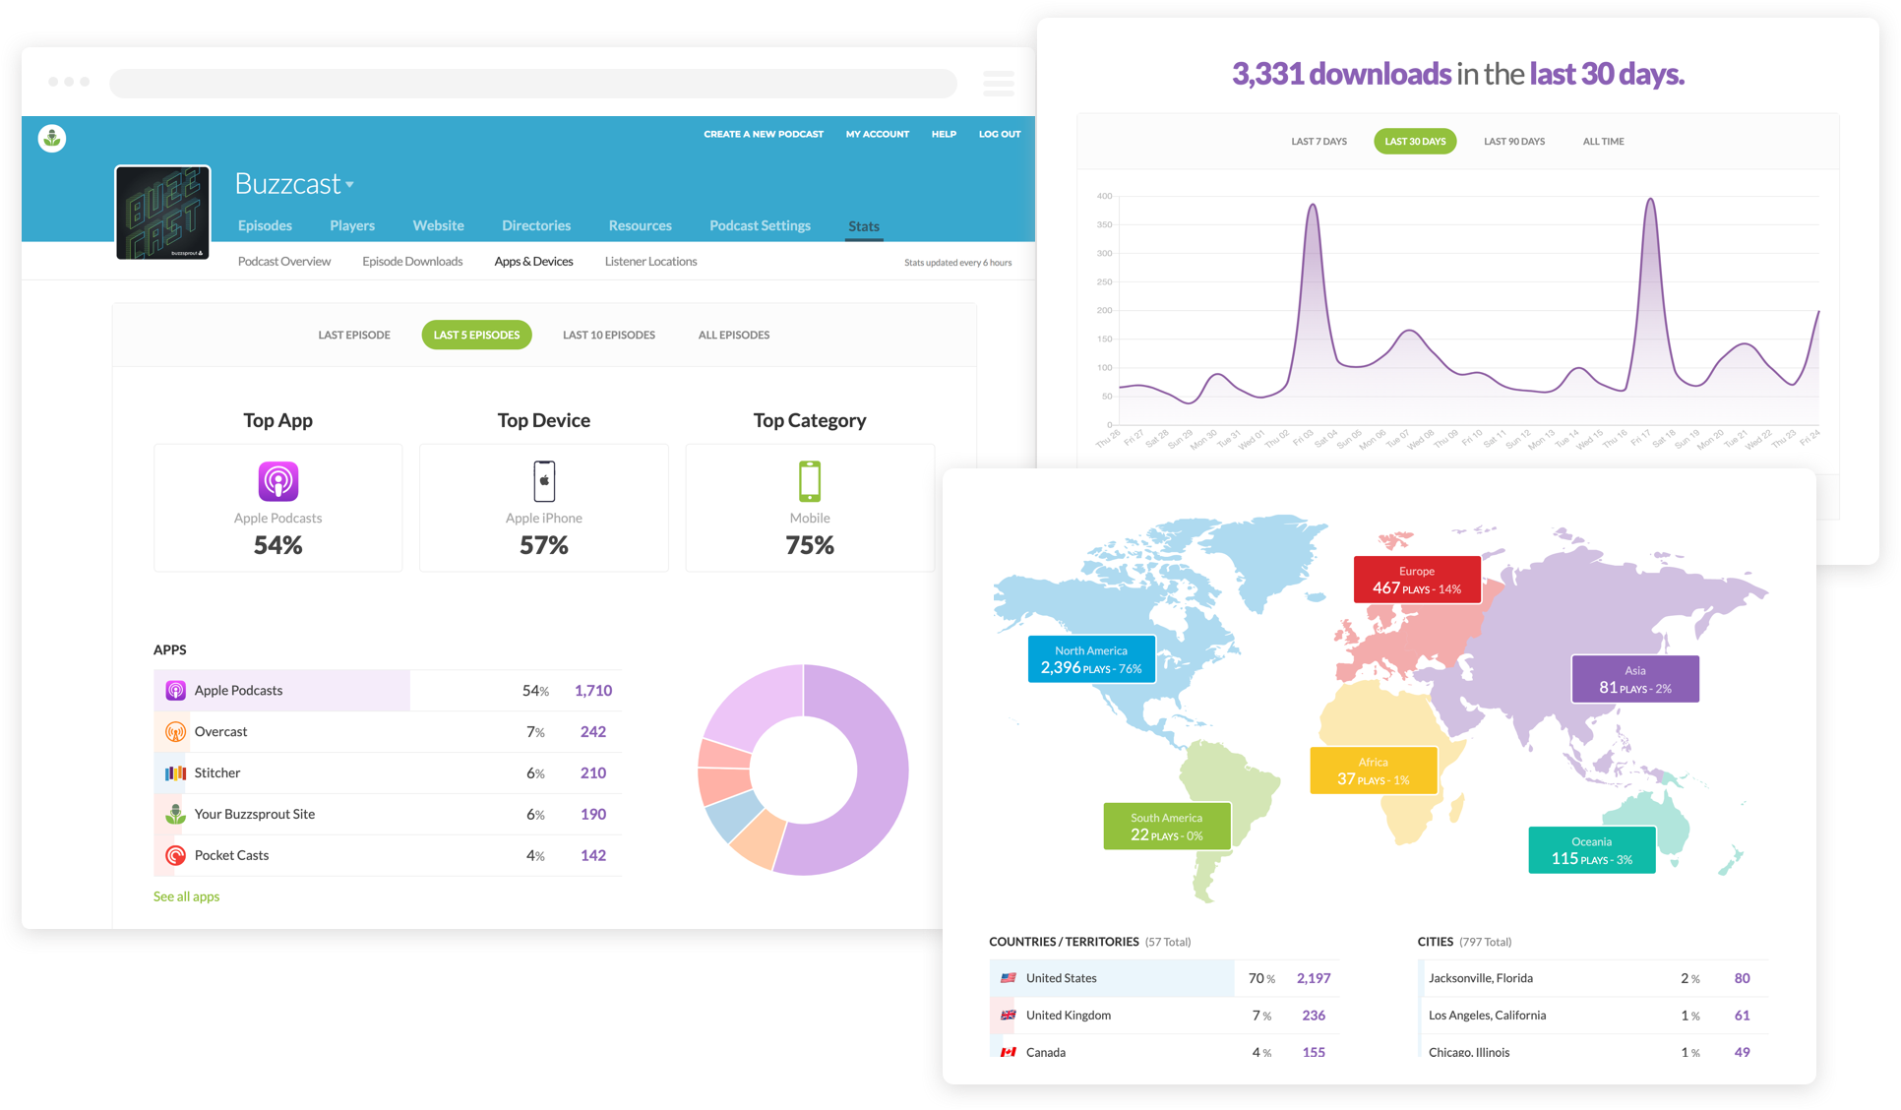Click the downloads line chart first peak
1901x1110 pixels.
pos(1312,207)
